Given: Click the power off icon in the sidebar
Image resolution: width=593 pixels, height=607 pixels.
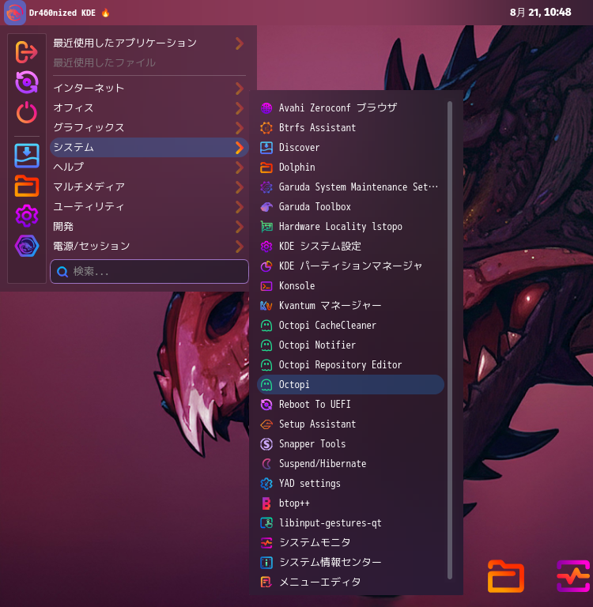Looking at the screenshot, I should pyautogui.click(x=26, y=112).
